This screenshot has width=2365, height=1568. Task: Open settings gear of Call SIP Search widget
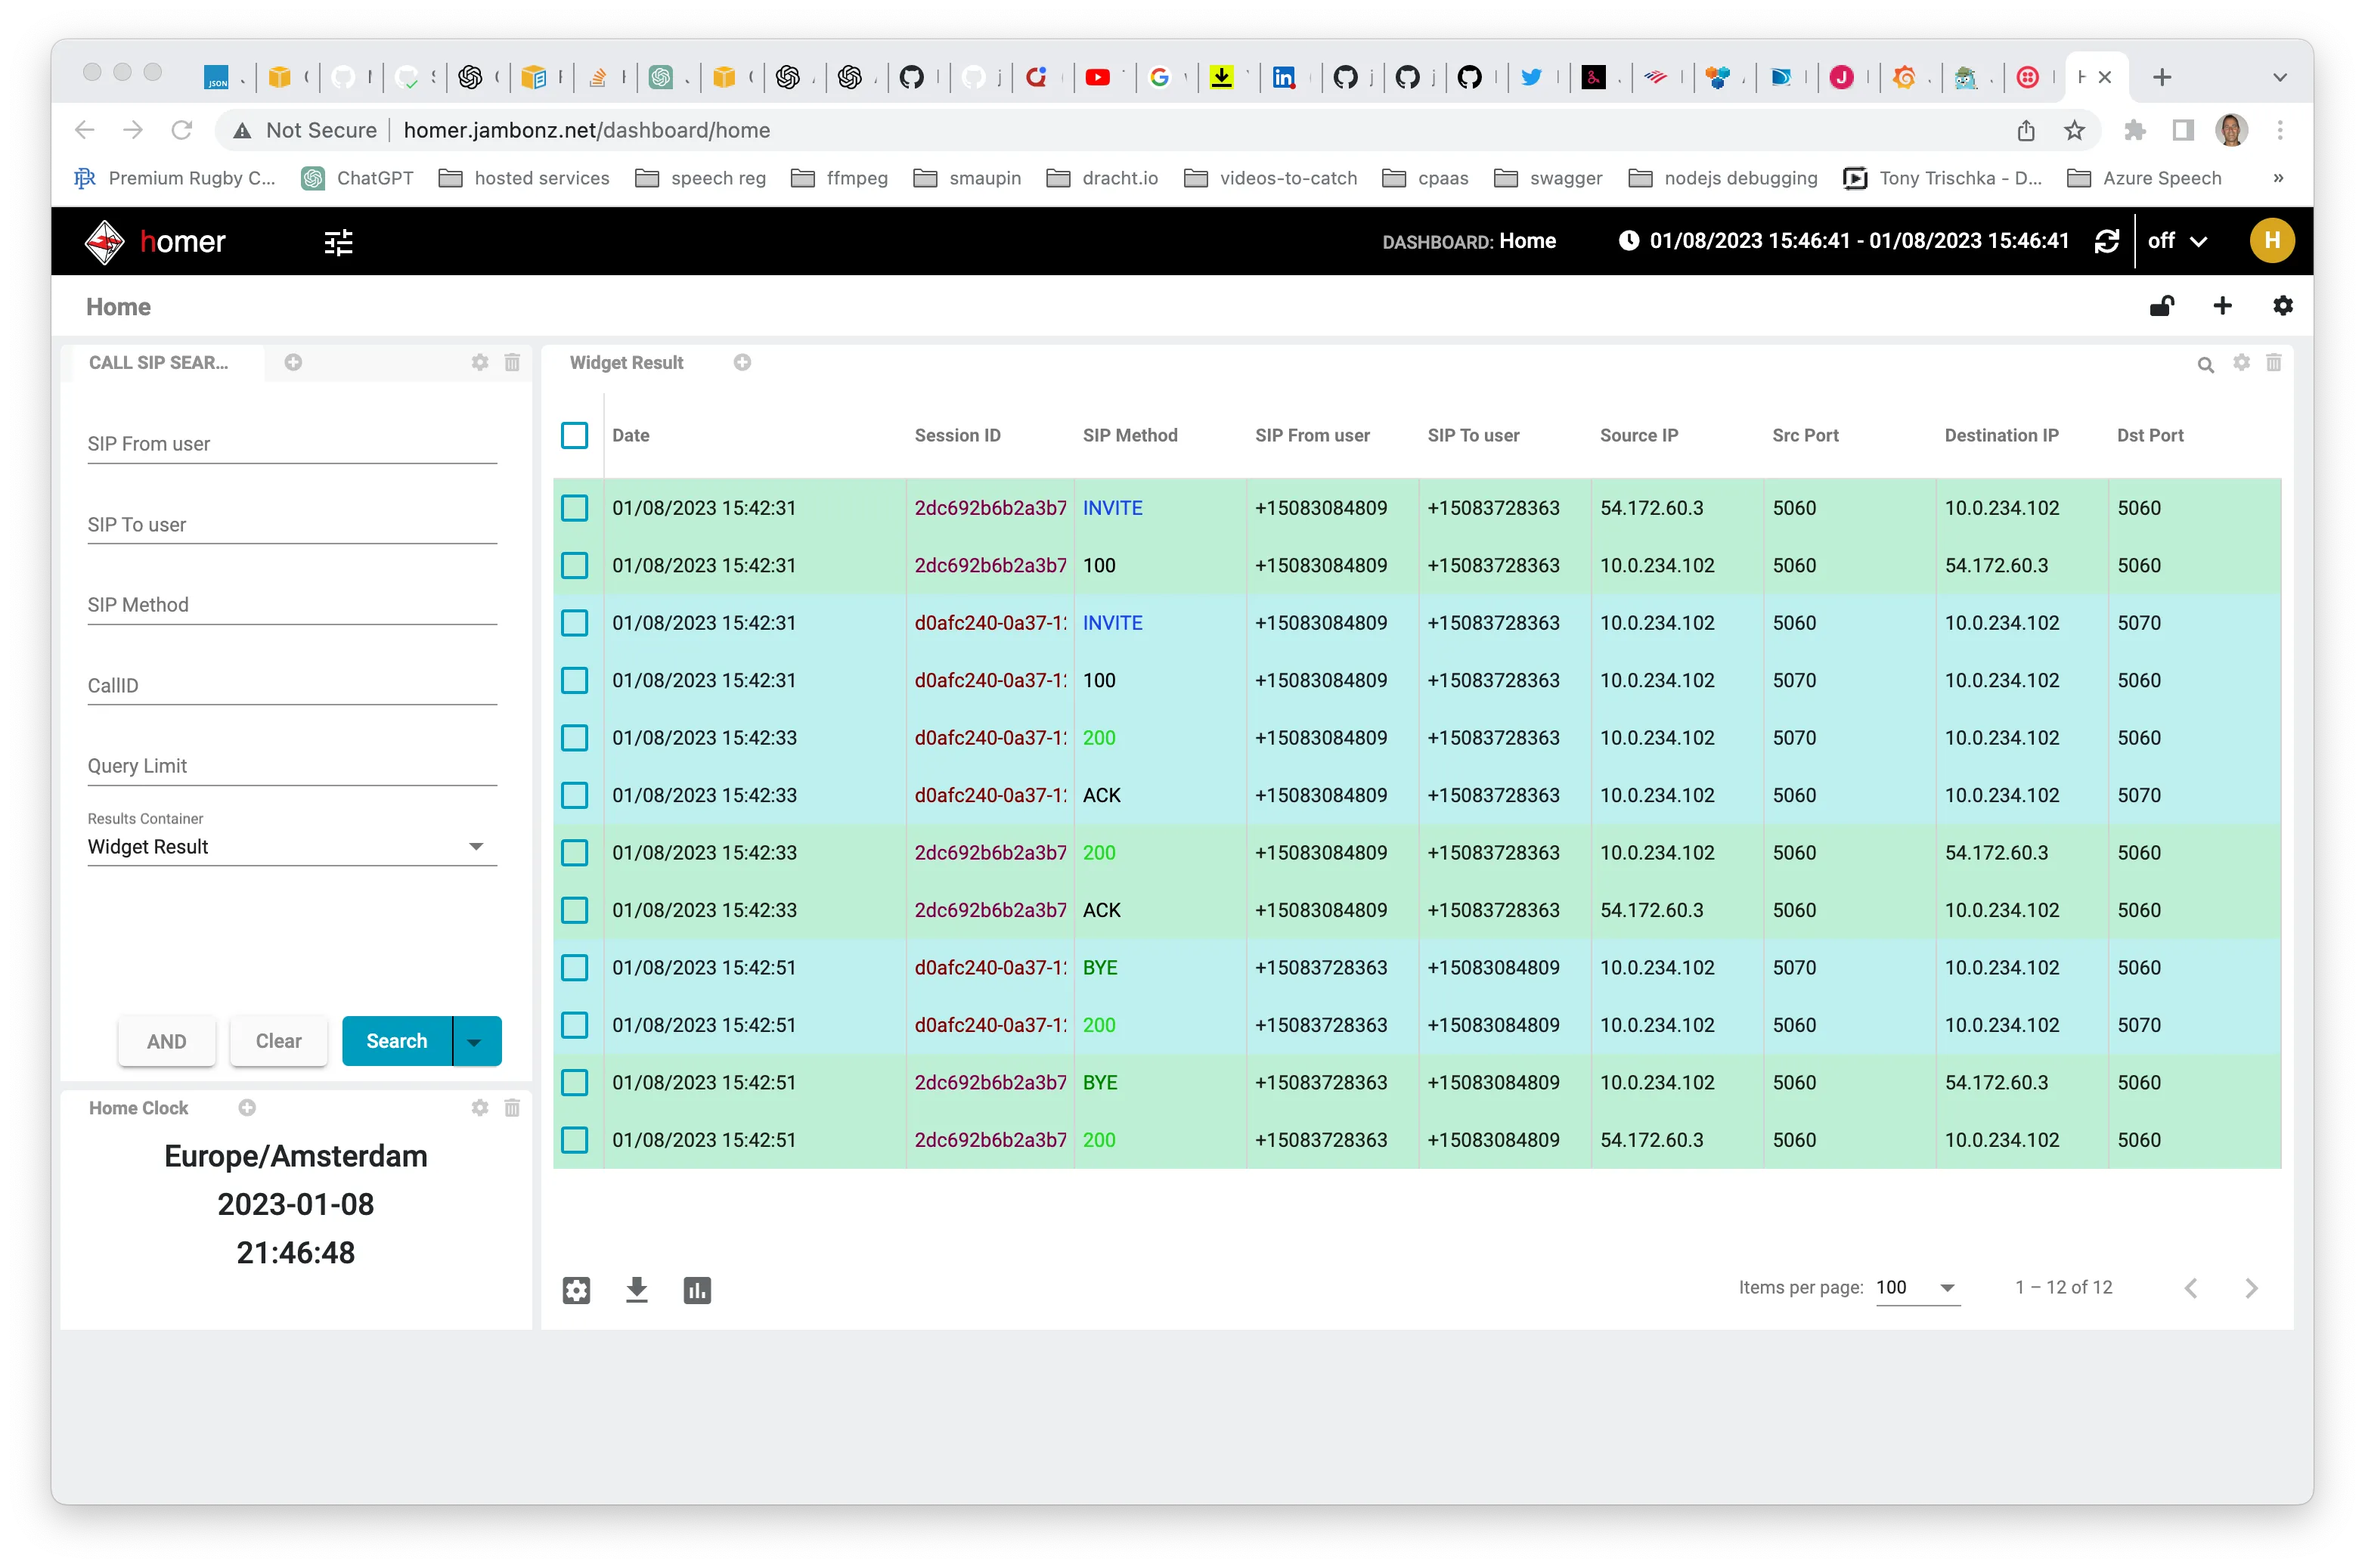click(480, 362)
